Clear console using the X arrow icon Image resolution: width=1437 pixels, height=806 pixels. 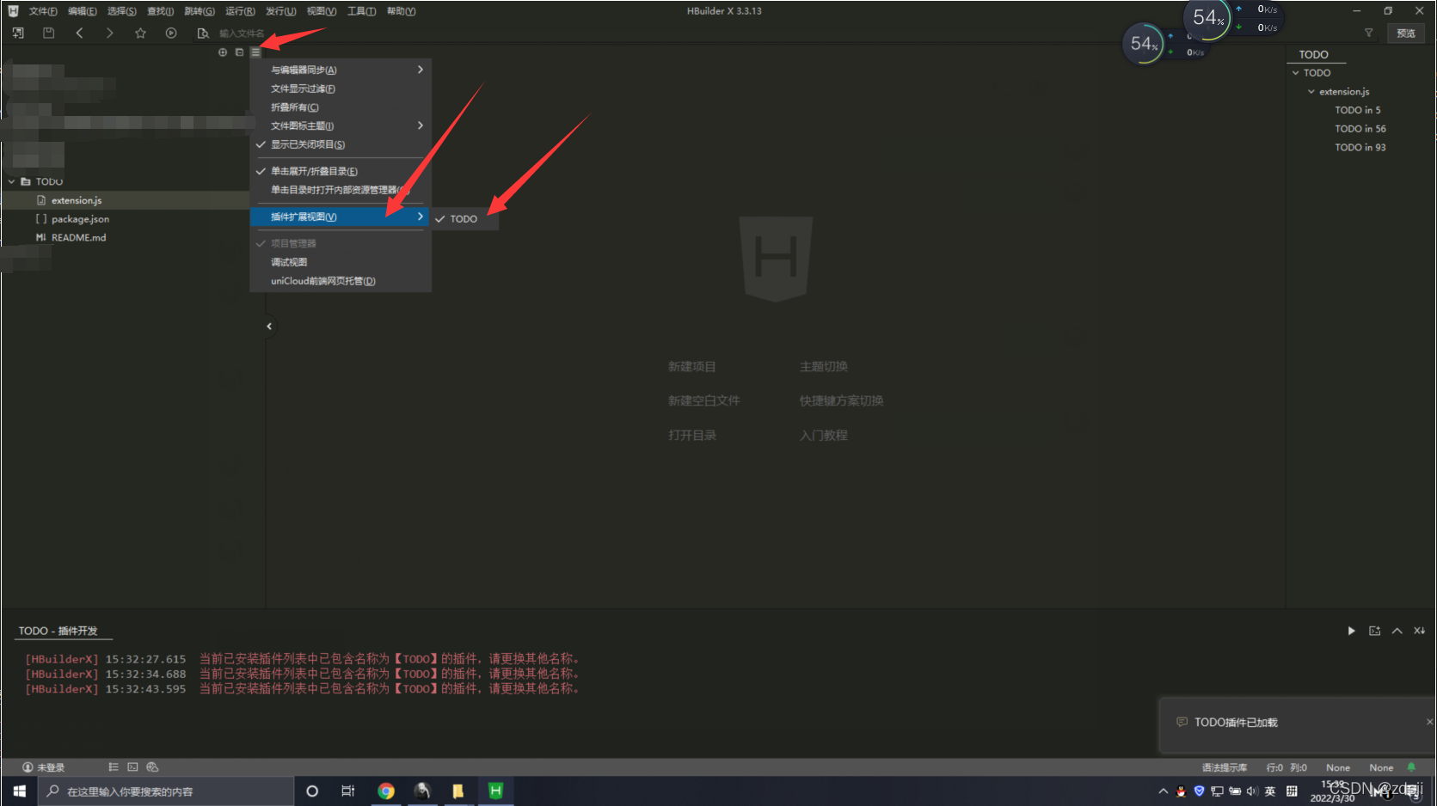1419,631
